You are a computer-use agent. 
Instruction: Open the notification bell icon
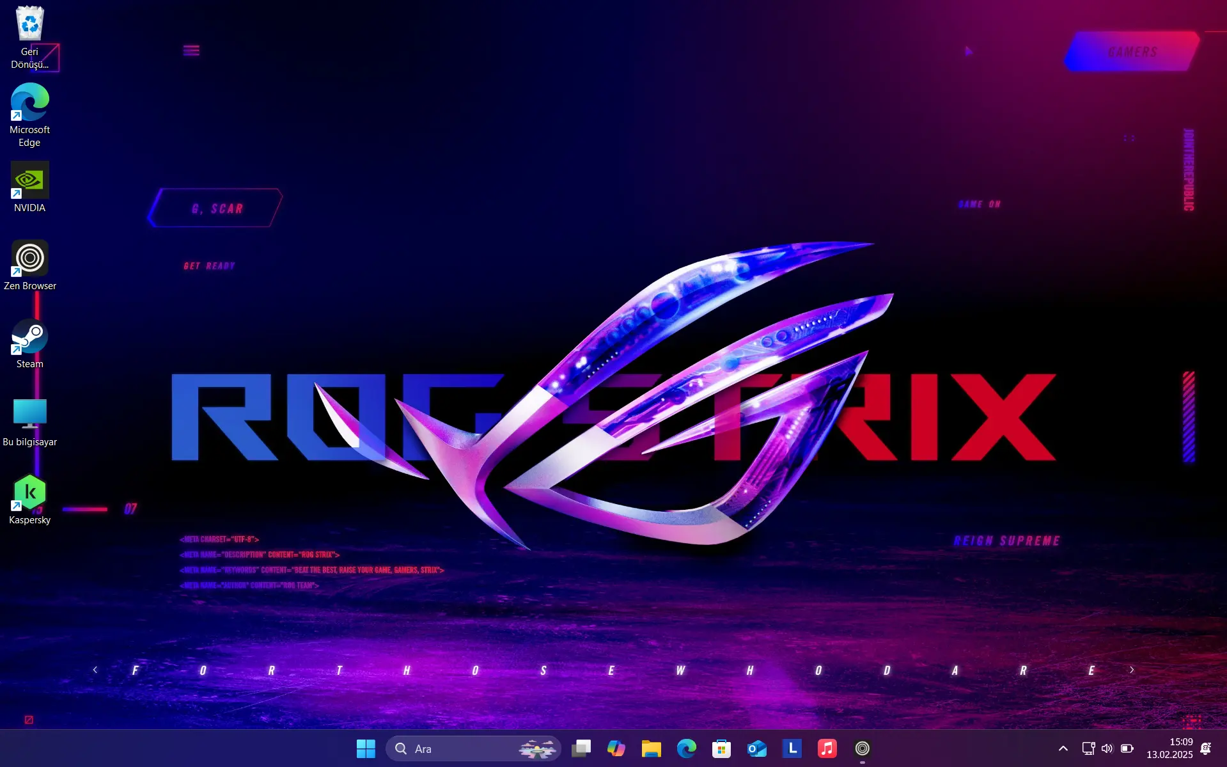[1206, 748]
